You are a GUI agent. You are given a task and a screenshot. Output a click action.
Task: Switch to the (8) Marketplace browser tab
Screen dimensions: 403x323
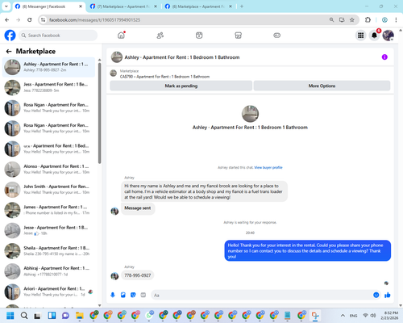[199, 6]
